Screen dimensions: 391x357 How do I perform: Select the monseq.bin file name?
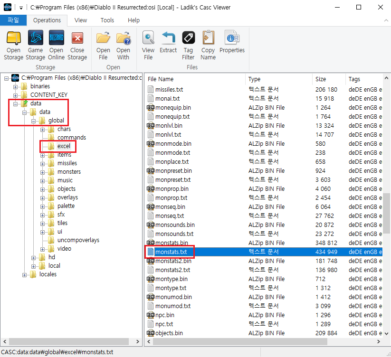[x=170, y=207]
